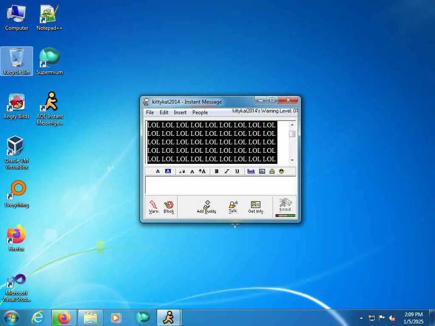Open Firefox from the taskbar

tap(64, 318)
